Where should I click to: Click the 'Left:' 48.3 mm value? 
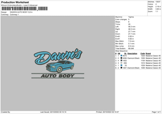(x=132, y=27)
